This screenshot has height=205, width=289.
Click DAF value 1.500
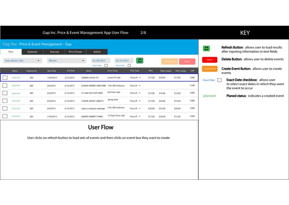pyautogui.click(x=192, y=85)
